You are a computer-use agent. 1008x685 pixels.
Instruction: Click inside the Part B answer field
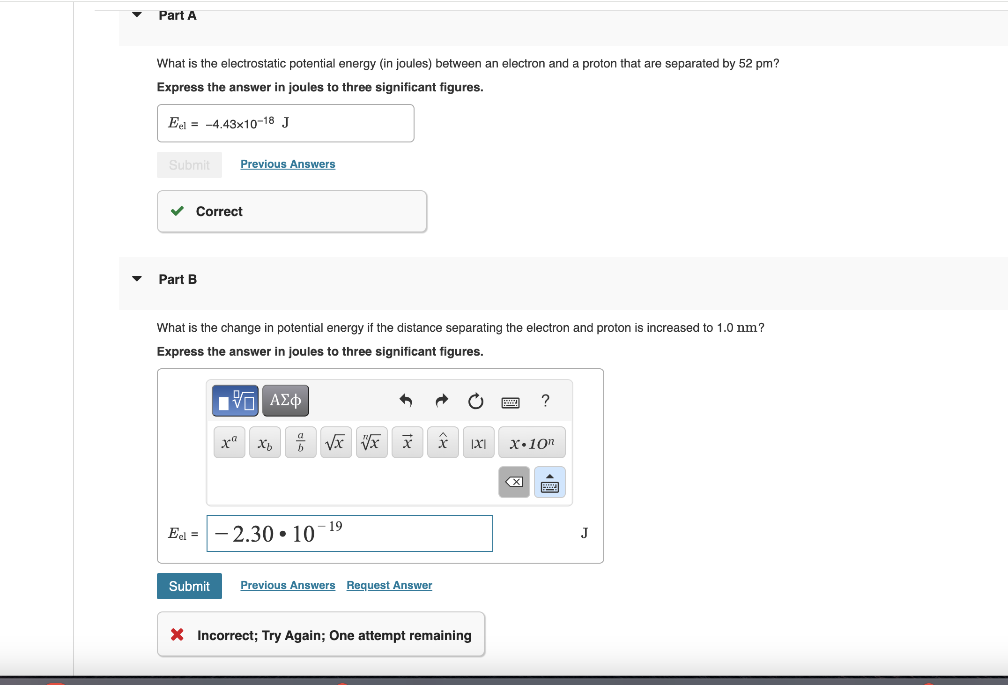pos(349,533)
